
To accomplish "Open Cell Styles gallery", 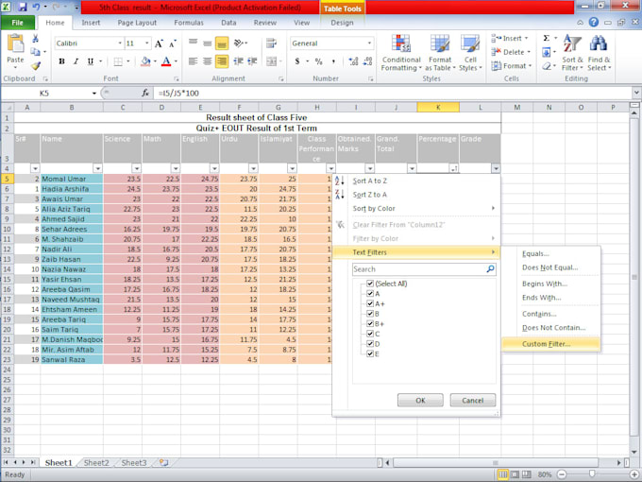I will tap(470, 53).
